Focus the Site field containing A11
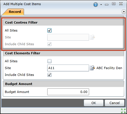This screenshot has height=114, width=127. click(68, 68)
